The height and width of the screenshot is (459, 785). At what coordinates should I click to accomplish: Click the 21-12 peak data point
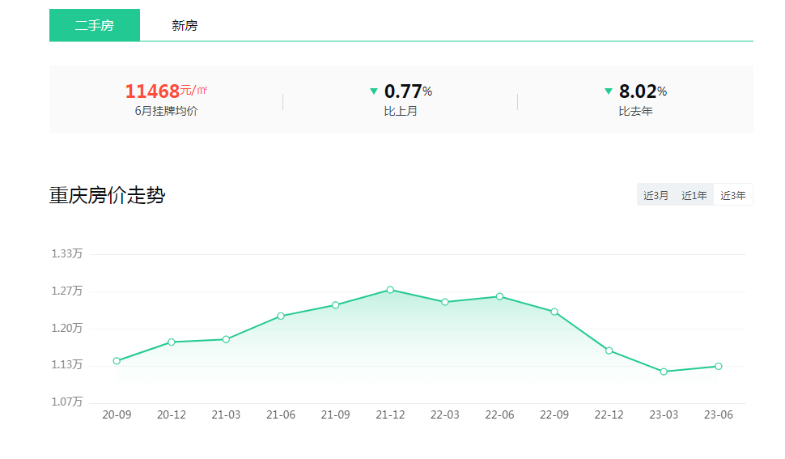[x=390, y=290]
